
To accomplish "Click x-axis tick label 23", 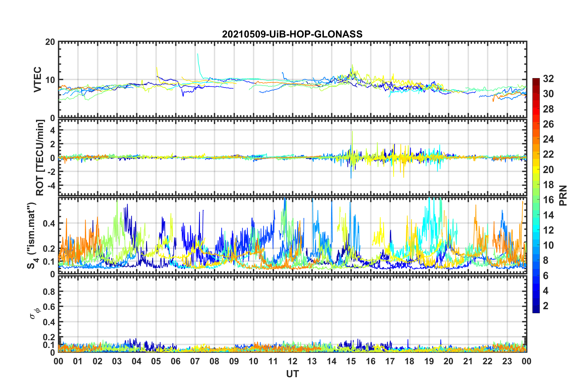I will click(x=507, y=361).
